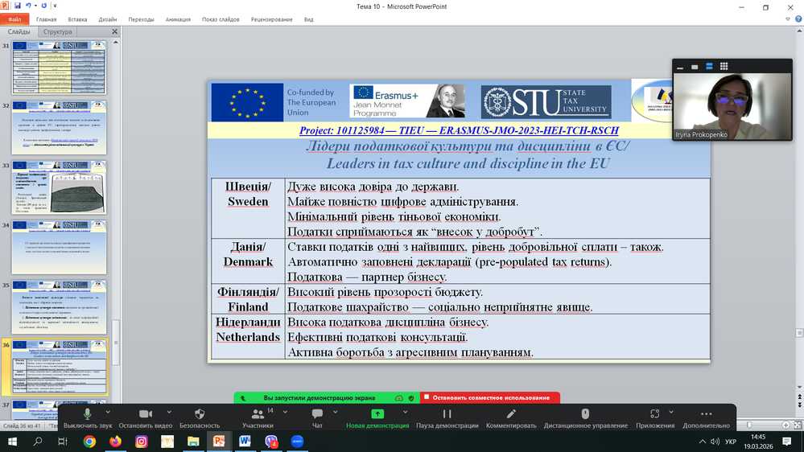Viewport: 804px width, 452px height.
Task: Switch video panel to grid view
Action: pyautogui.click(x=724, y=67)
